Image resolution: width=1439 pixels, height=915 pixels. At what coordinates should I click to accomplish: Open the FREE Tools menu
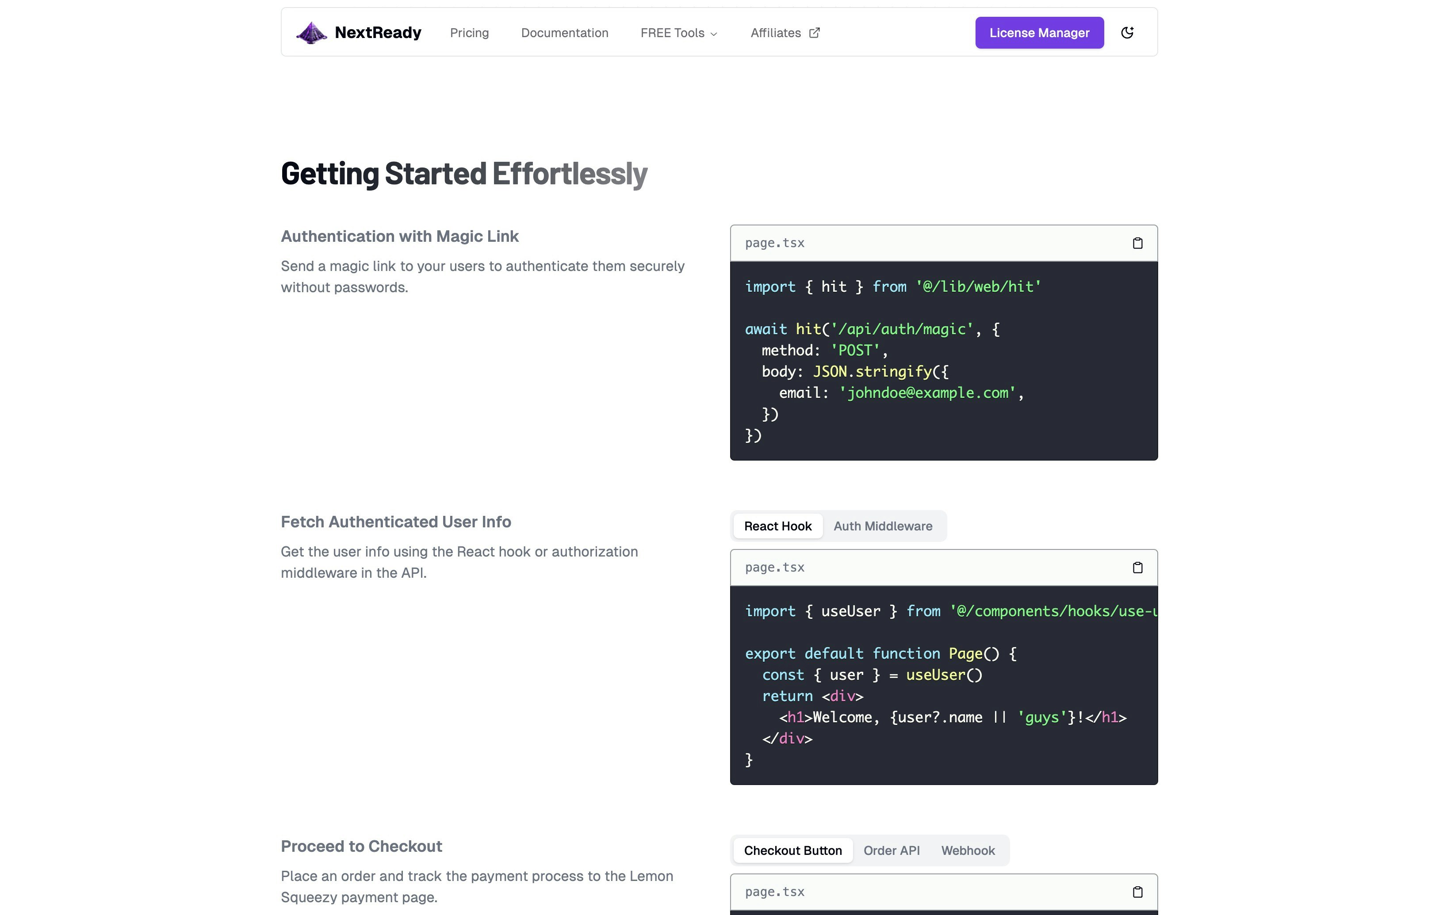[672, 33]
